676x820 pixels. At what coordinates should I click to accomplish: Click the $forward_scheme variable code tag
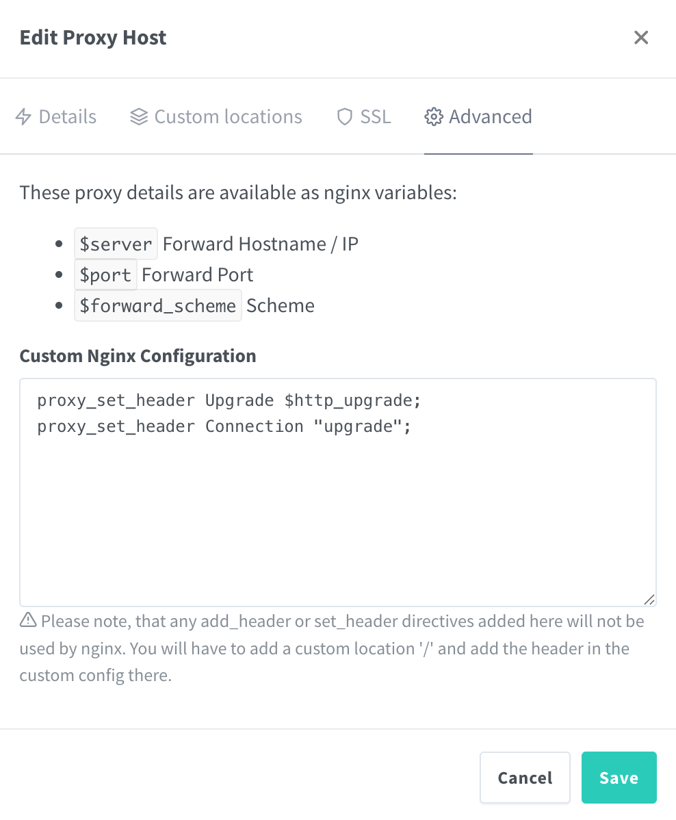point(157,306)
